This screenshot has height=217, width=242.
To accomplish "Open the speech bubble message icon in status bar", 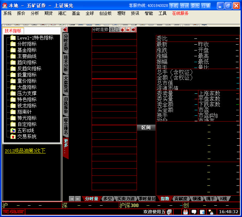I will (x=194, y=212).
